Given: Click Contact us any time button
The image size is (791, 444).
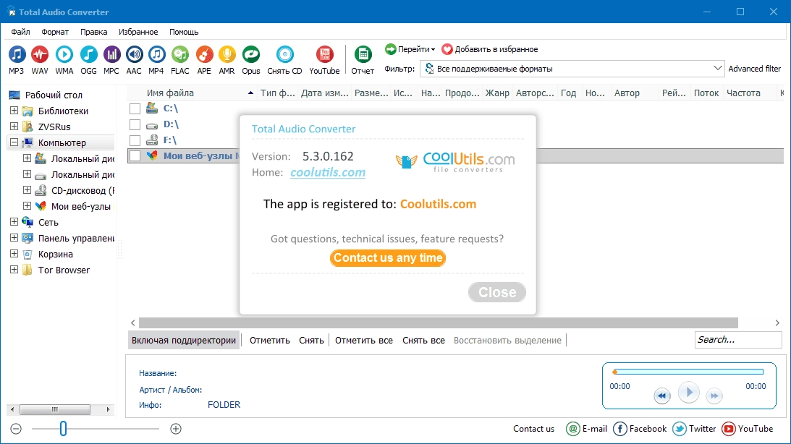Looking at the screenshot, I should pyautogui.click(x=388, y=258).
